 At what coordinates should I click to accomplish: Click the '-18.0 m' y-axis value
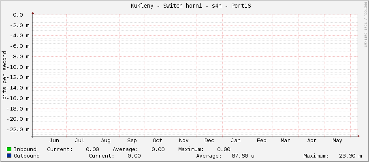(x=18, y=109)
